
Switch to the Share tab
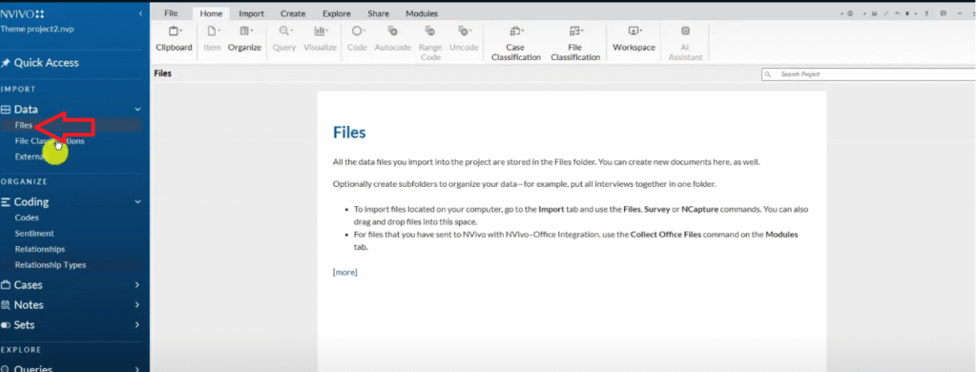[x=378, y=13]
